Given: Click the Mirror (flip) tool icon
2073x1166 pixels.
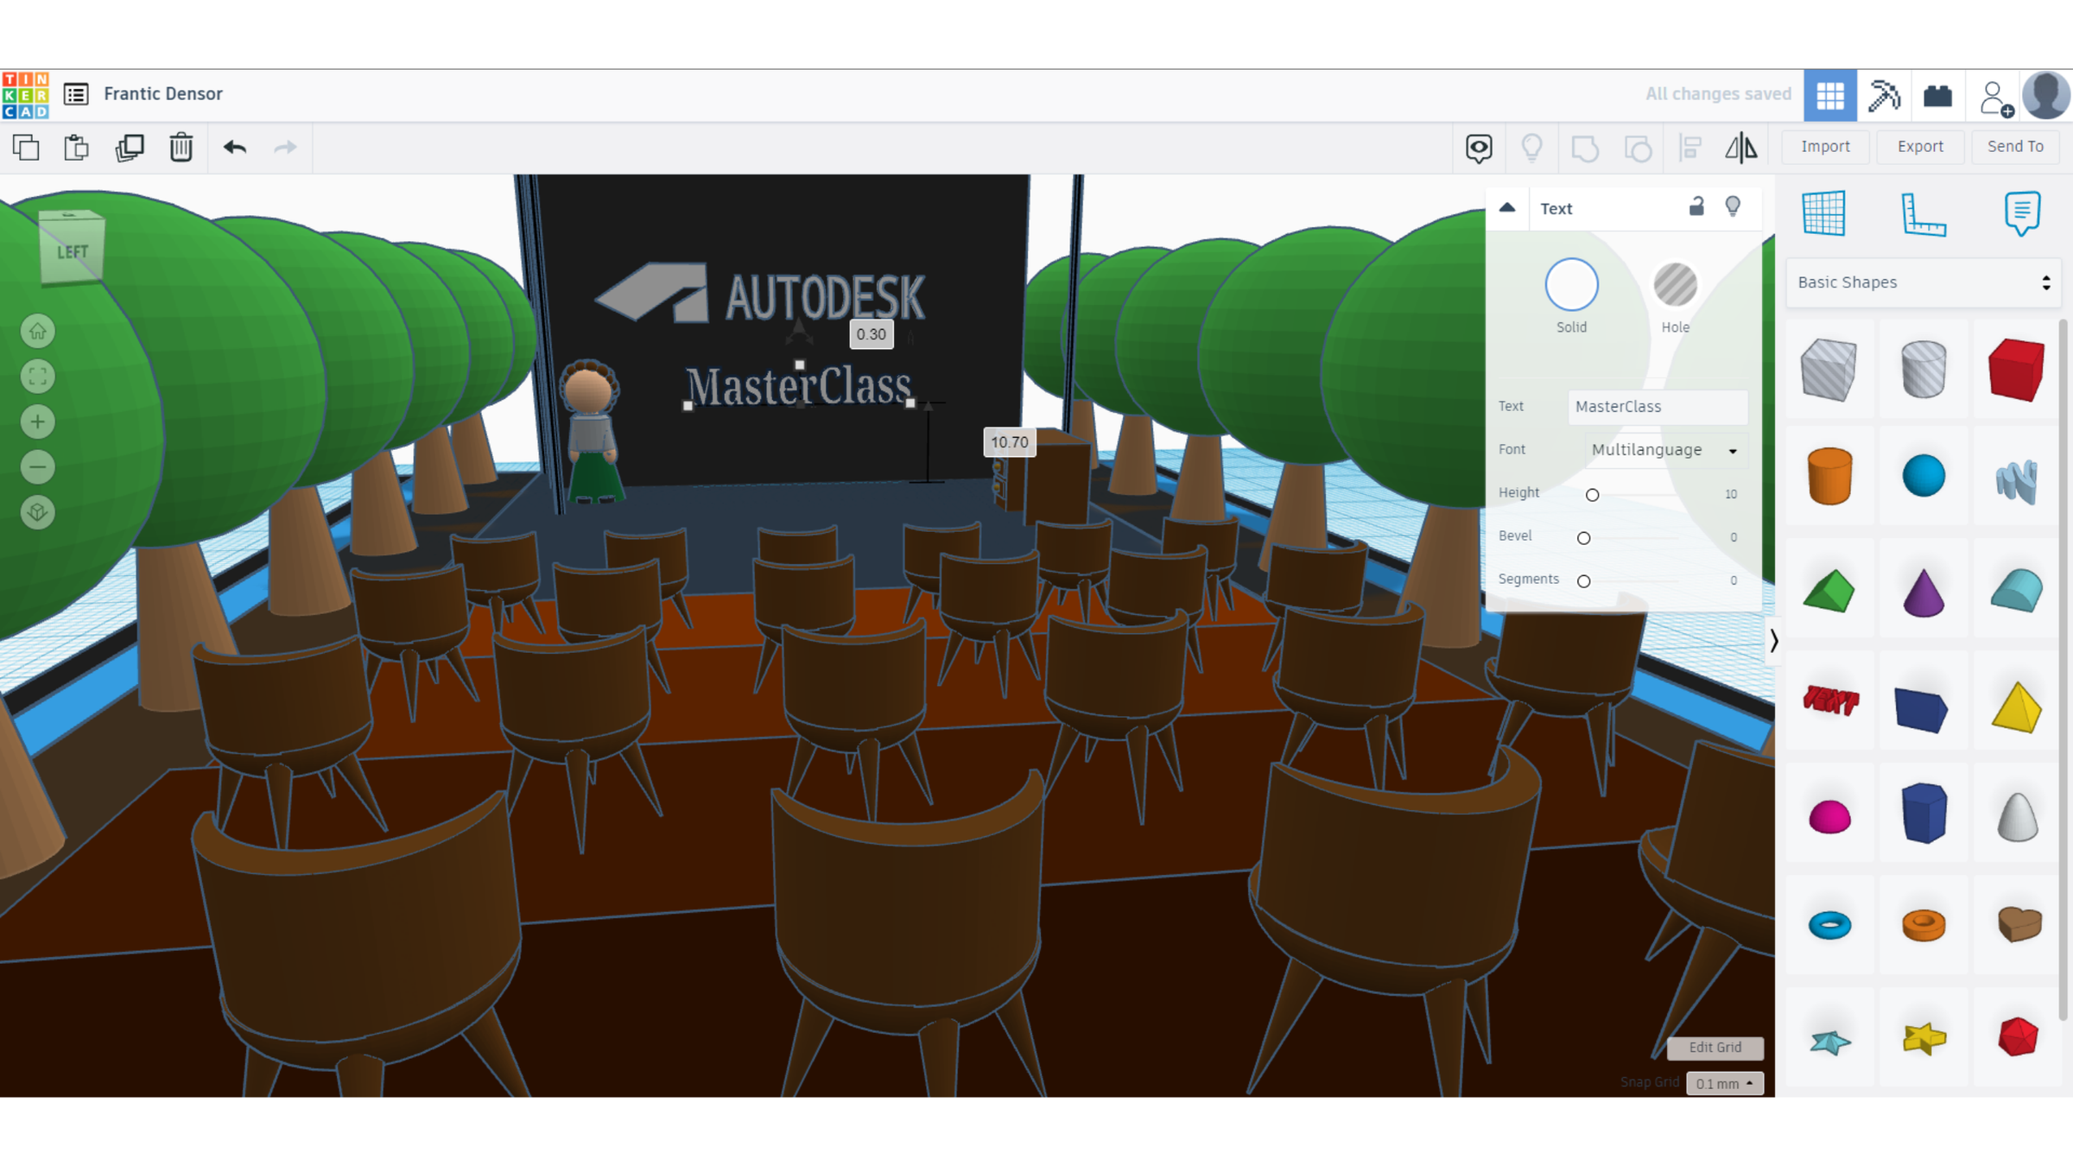Looking at the screenshot, I should point(1742,147).
